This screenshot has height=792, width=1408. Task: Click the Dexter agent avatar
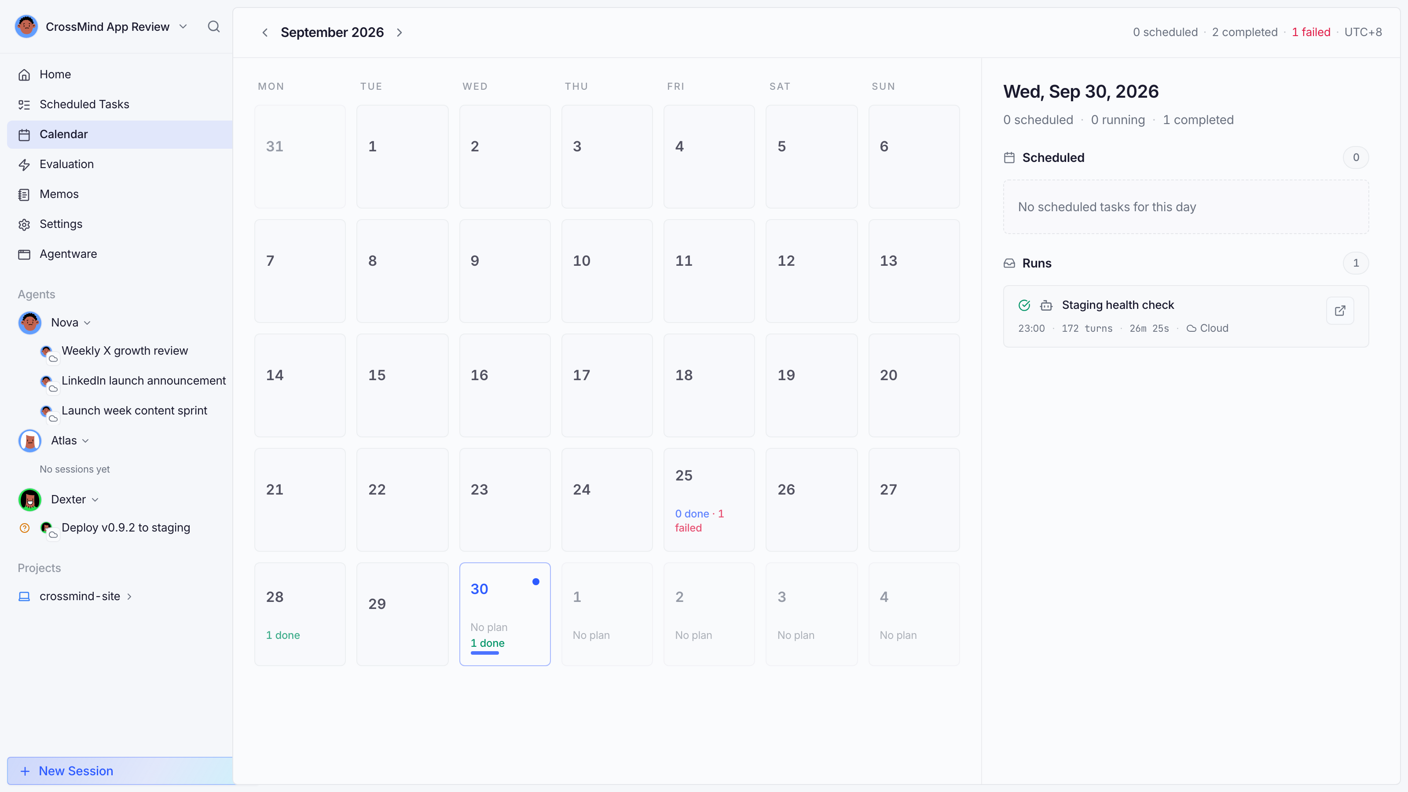(x=30, y=499)
